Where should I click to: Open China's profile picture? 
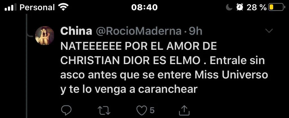coord(45,35)
